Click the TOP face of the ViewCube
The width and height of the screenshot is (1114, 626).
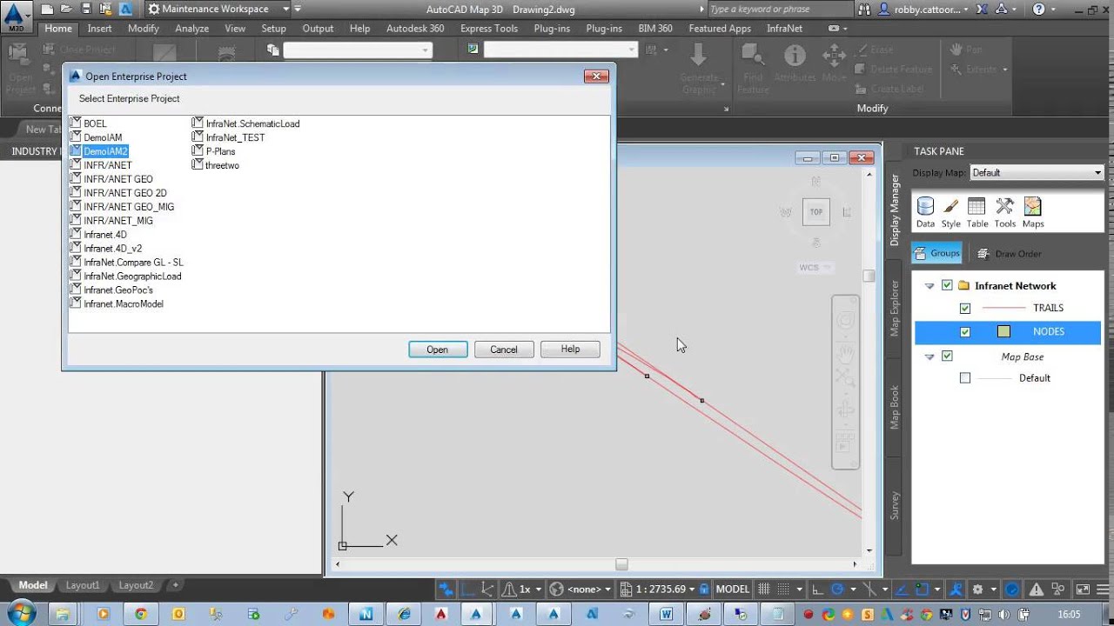(816, 211)
